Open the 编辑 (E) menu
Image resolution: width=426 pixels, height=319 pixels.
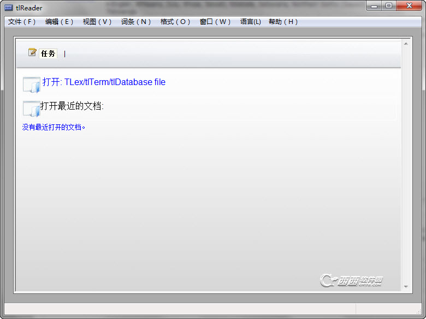coord(59,22)
